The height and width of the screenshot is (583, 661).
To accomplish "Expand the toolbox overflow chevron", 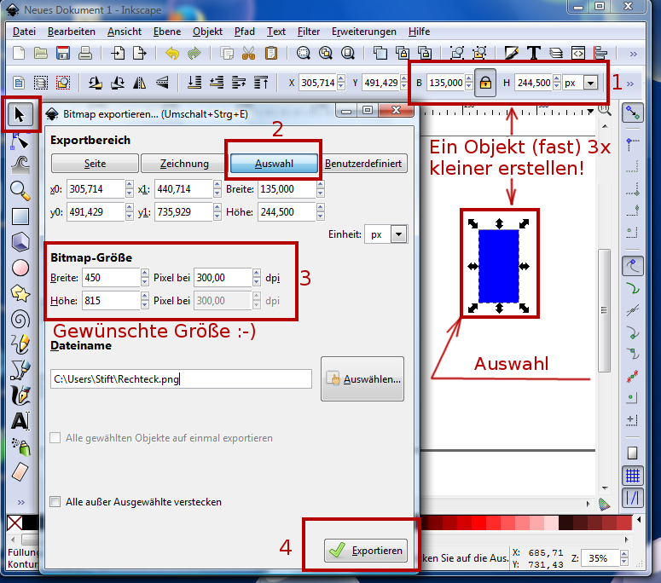I will [20, 502].
